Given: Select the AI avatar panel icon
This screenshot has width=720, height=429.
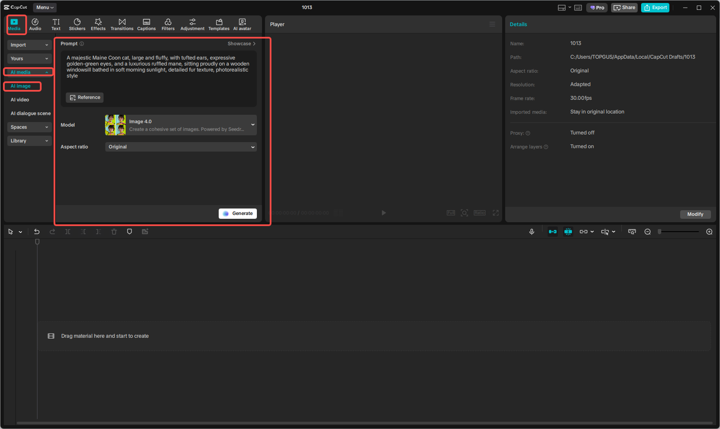Looking at the screenshot, I should point(242,24).
